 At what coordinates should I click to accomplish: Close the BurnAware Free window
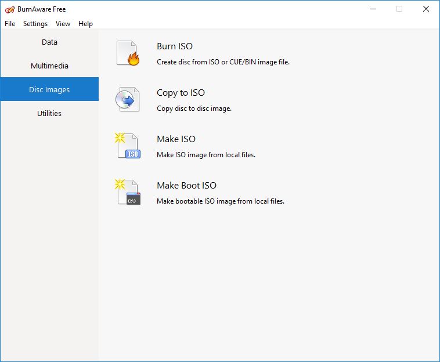pos(426,9)
